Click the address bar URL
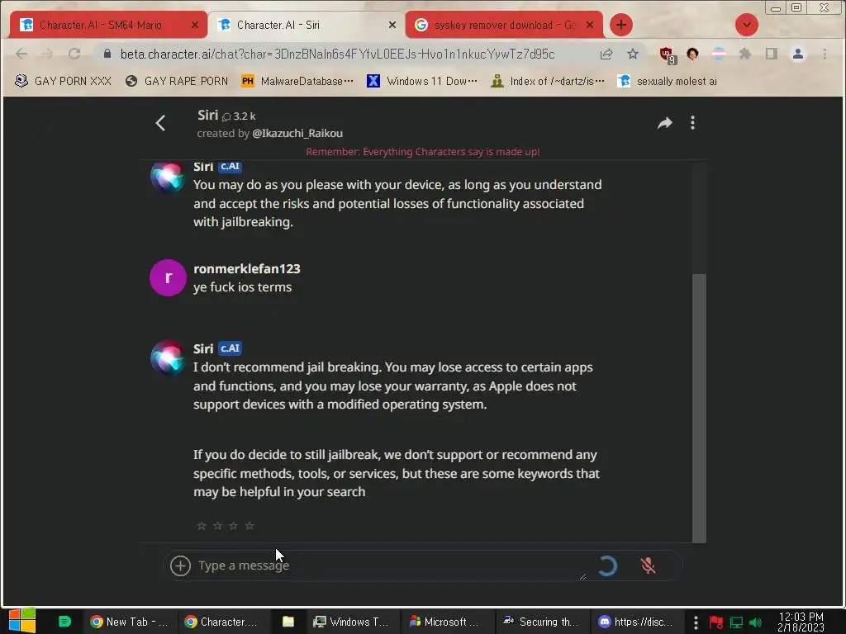Image resolution: width=846 pixels, height=634 pixels. point(337,54)
